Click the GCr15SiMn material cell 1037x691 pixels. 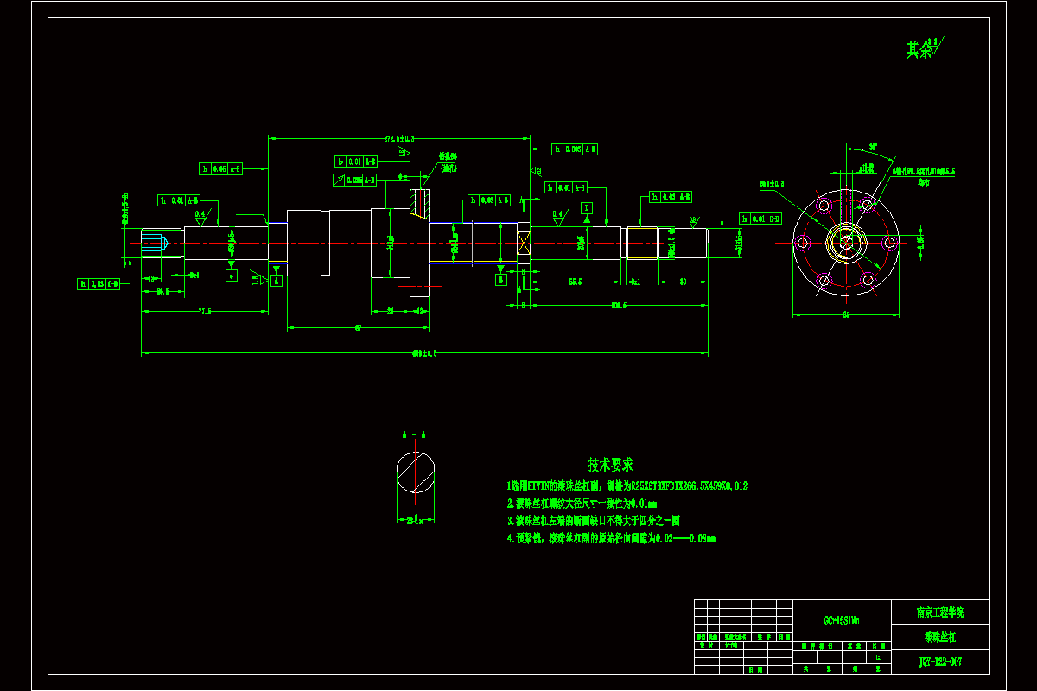point(842,620)
